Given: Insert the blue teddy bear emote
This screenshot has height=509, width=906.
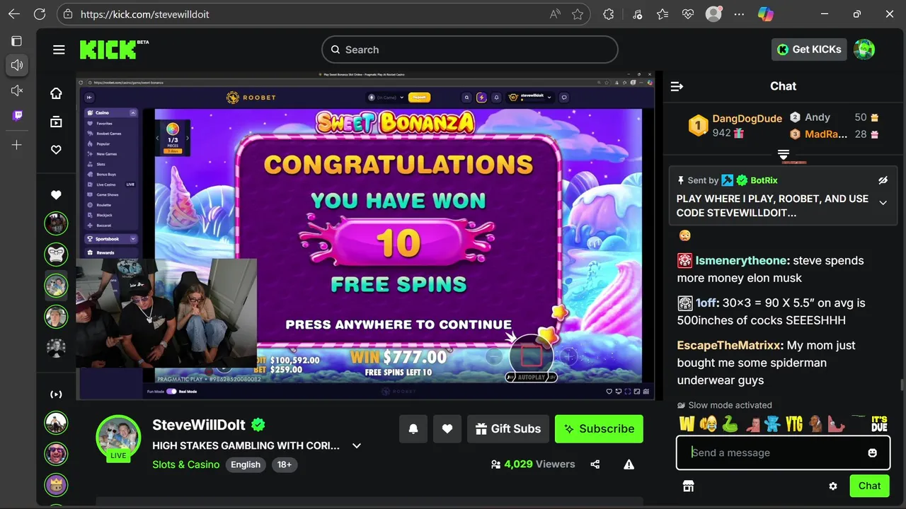Looking at the screenshot, I should pos(773,423).
